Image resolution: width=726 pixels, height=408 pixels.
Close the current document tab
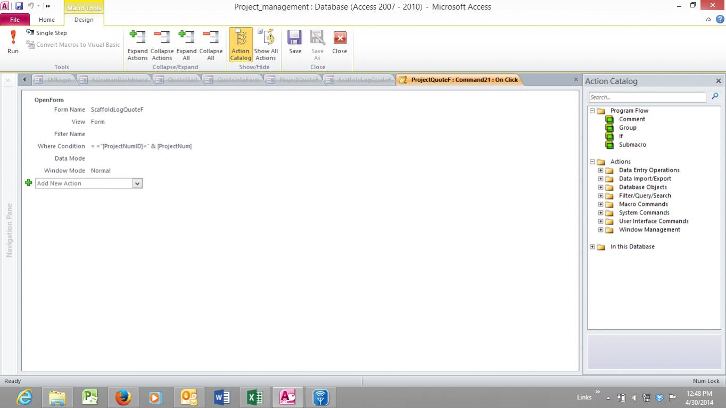point(575,80)
